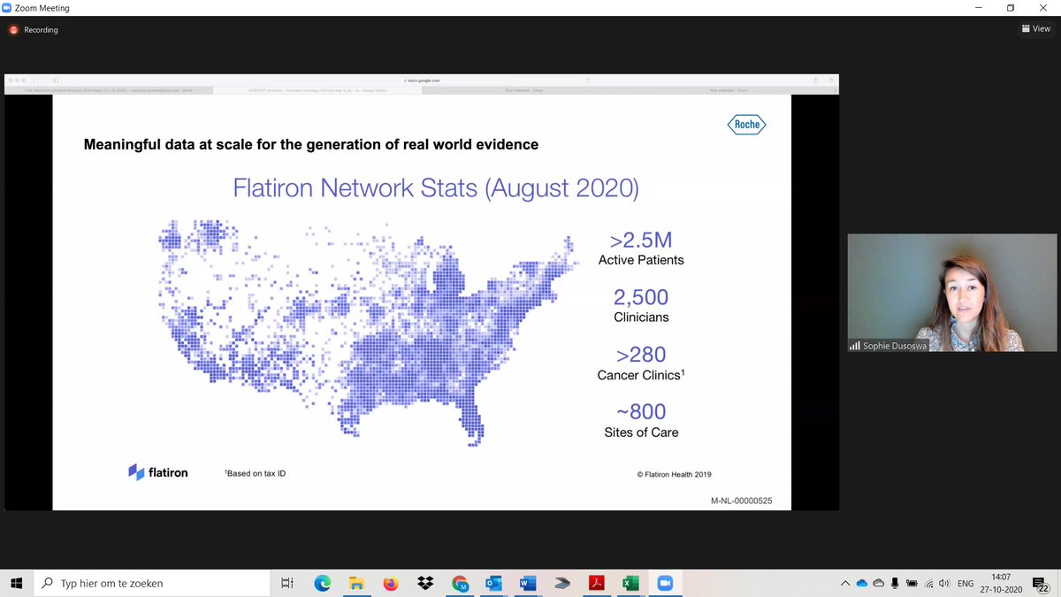Viewport: 1061px width, 597px height.
Task: Show hidden system tray icons
Action: coord(845,584)
